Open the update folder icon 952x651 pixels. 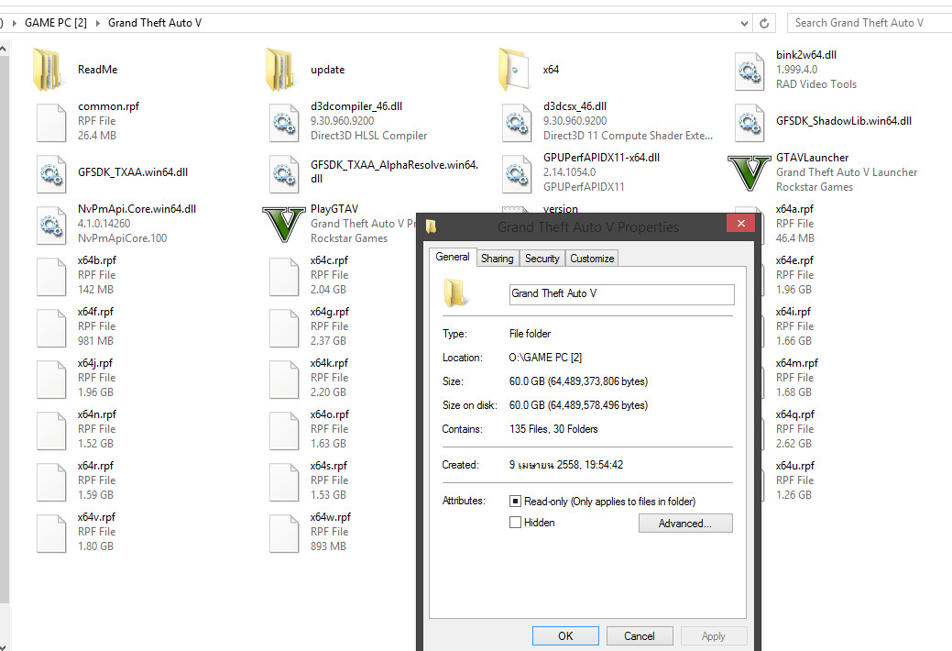pyautogui.click(x=280, y=70)
